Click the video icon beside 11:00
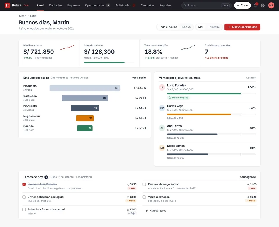 tap(248, 185)
